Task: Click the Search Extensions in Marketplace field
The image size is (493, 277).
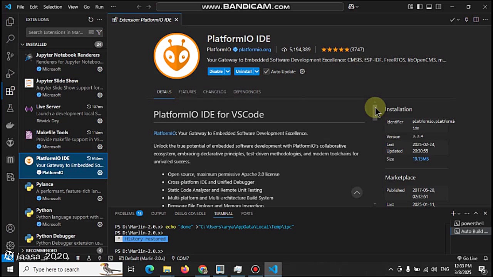Action: pos(56,32)
